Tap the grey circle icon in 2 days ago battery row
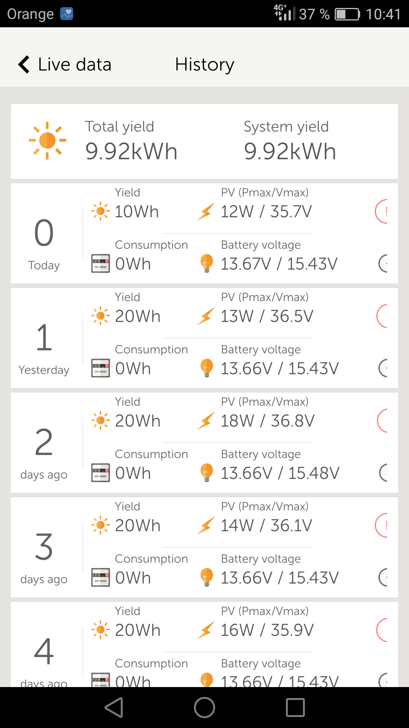The image size is (409, 728). (x=383, y=473)
